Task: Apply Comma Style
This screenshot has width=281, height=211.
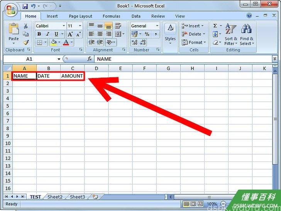Action: [156, 34]
